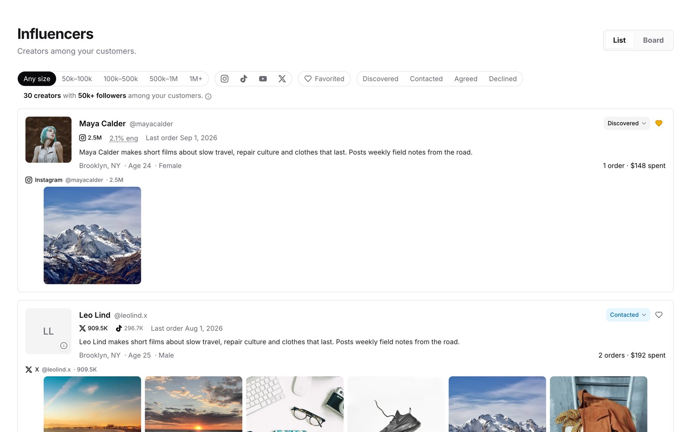Viewport: 691px width, 432px height.
Task: Open Maya Calder's Discovered status dropdown
Action: [x=627, y=123]
